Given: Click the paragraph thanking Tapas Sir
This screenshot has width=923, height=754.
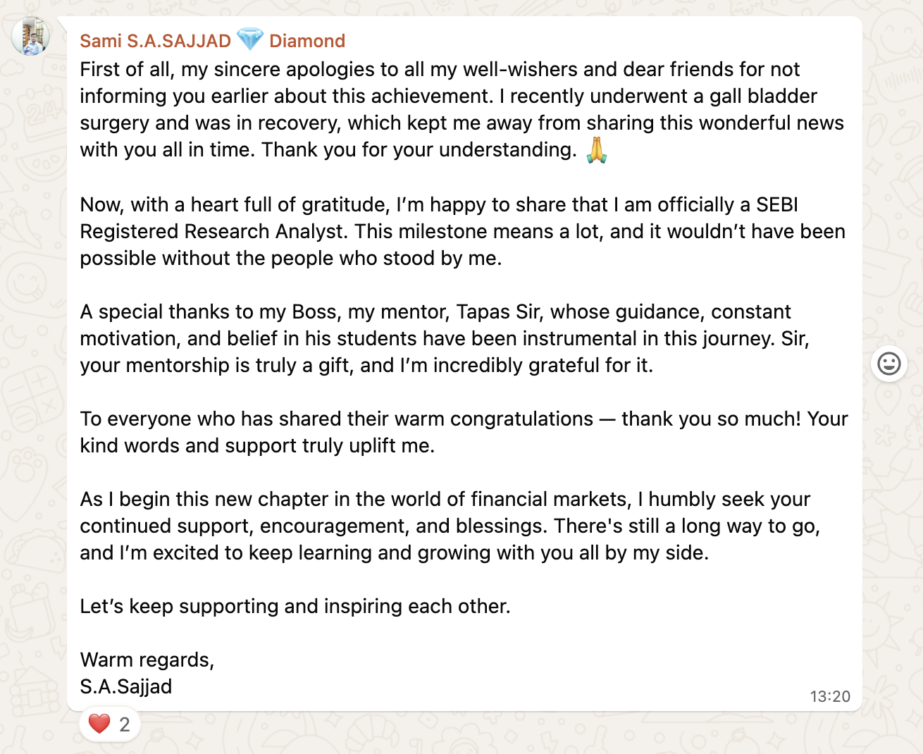Looking at the screenshot, I should pyautogui.click(x=445, y=338).
